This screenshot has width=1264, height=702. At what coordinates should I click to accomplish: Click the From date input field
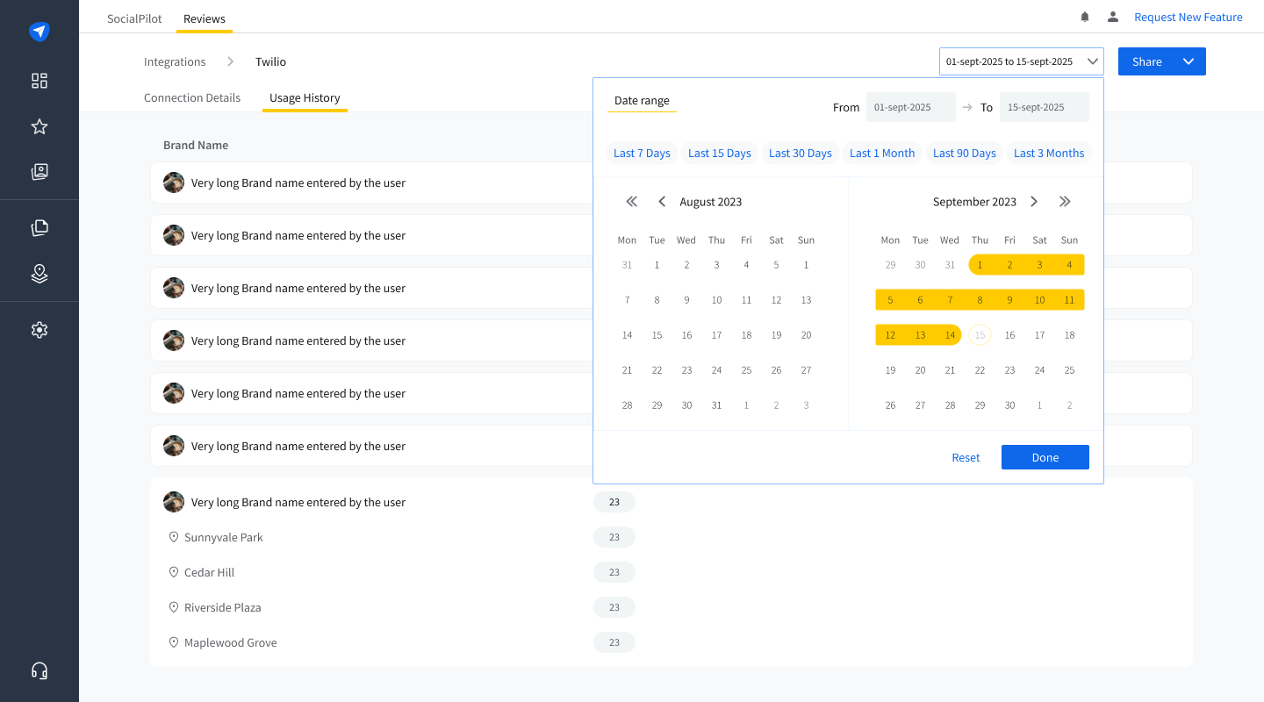click(910, 107)
